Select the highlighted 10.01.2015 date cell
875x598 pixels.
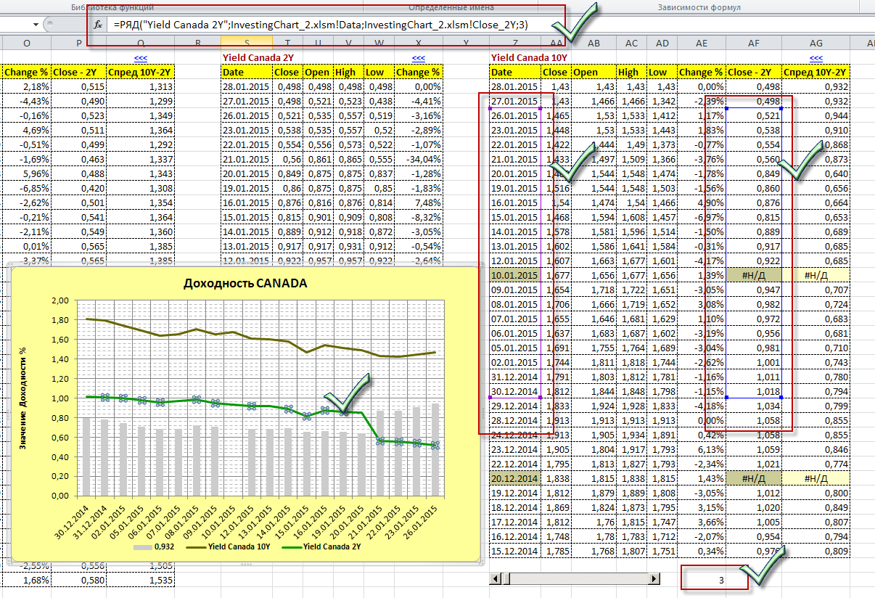(515, 275)
